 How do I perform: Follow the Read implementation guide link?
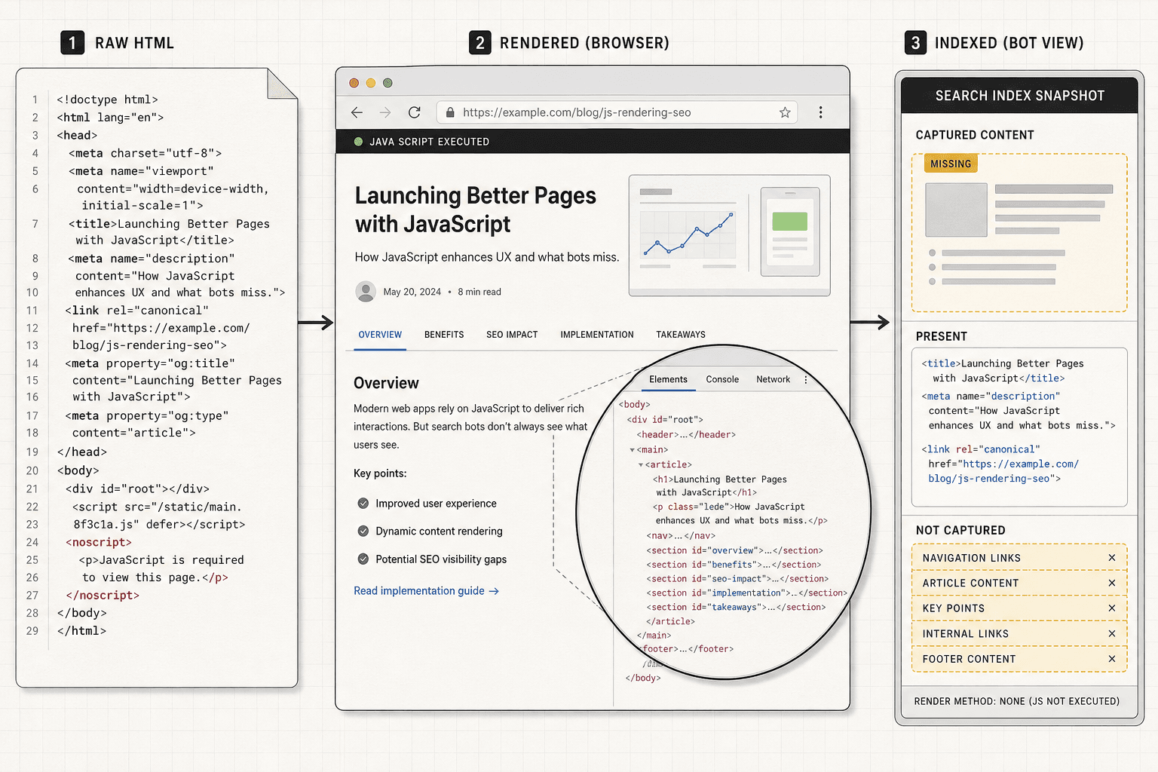click(x=426, y=591)
